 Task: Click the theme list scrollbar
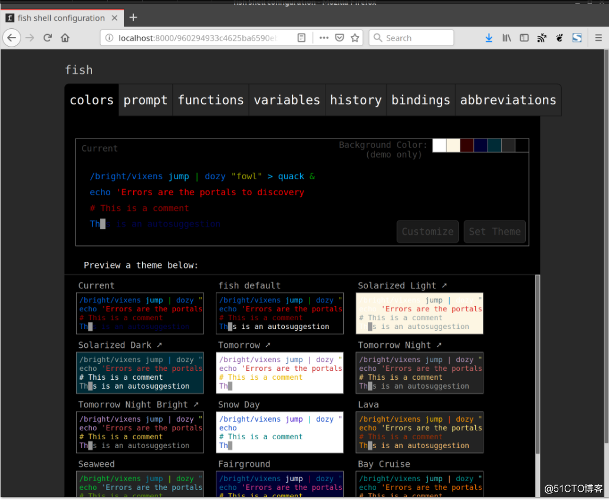[x=538, y=364]
